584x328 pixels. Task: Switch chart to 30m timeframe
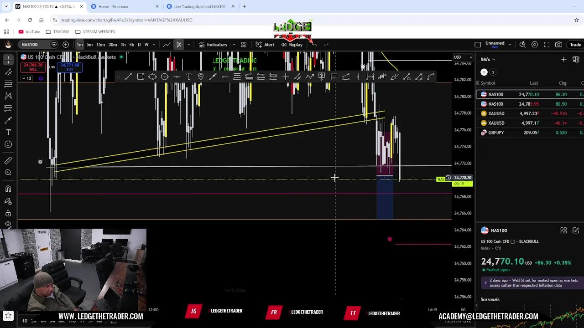[x=112, y=45]
